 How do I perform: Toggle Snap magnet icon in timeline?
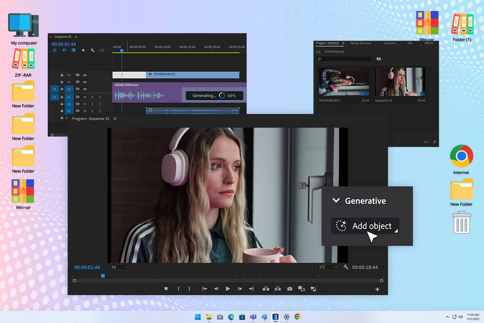(64, 50)
